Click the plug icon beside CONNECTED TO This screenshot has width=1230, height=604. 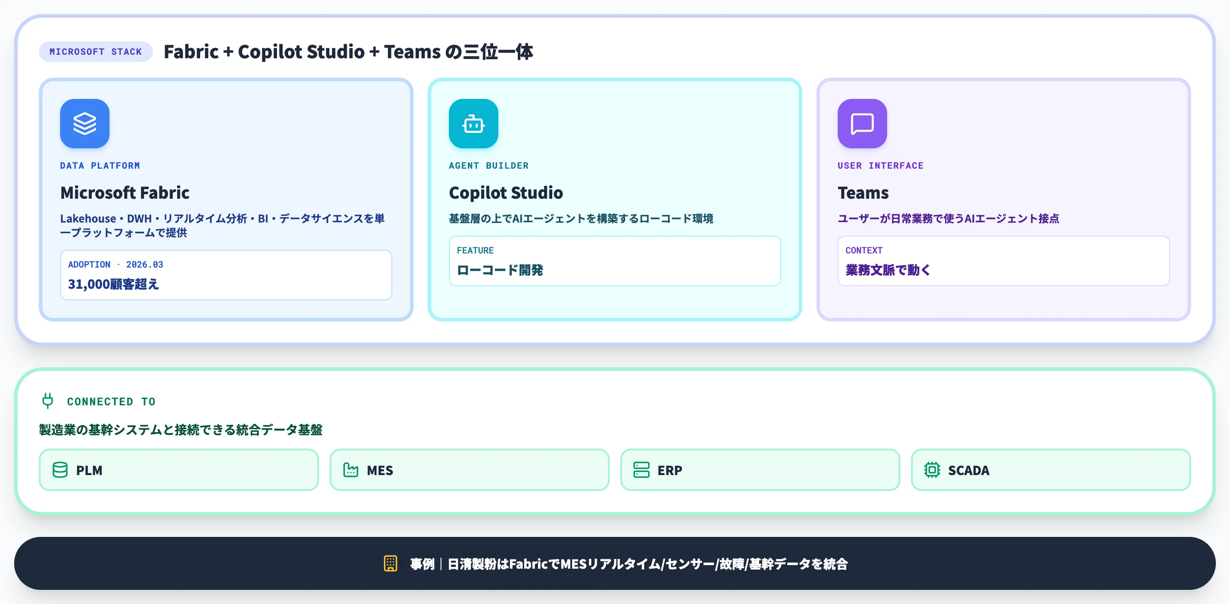(48, 401)
